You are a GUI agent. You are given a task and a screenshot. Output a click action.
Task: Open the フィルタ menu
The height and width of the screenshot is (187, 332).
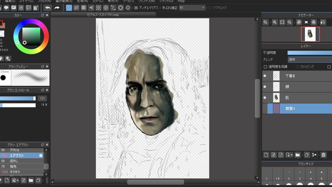[44, 1]
